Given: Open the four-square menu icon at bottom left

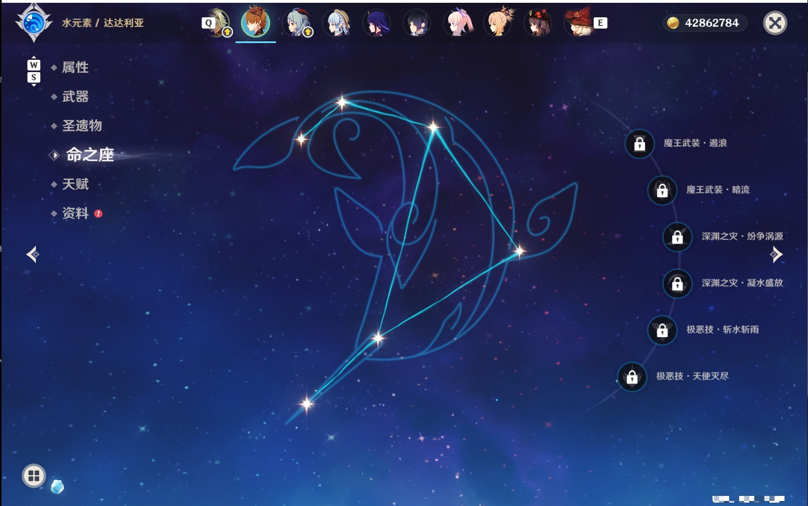Looking at the screenshot, I should [34, 476].
